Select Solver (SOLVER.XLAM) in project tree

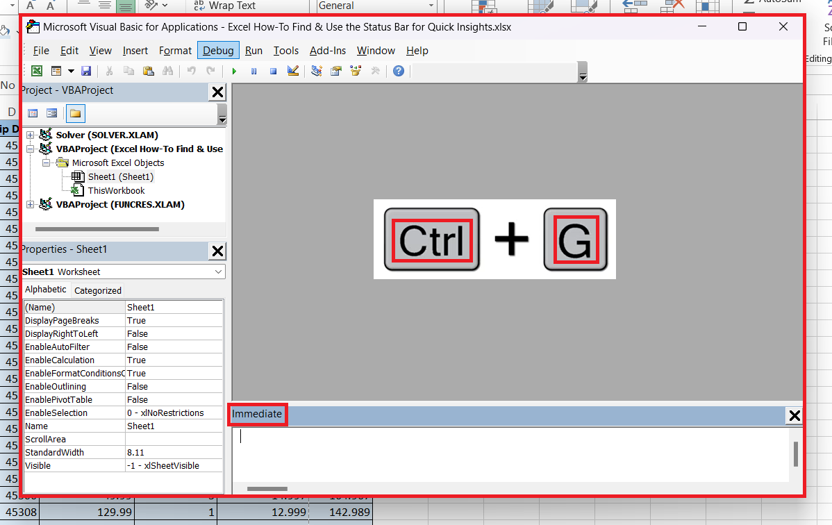coord(107,135)
